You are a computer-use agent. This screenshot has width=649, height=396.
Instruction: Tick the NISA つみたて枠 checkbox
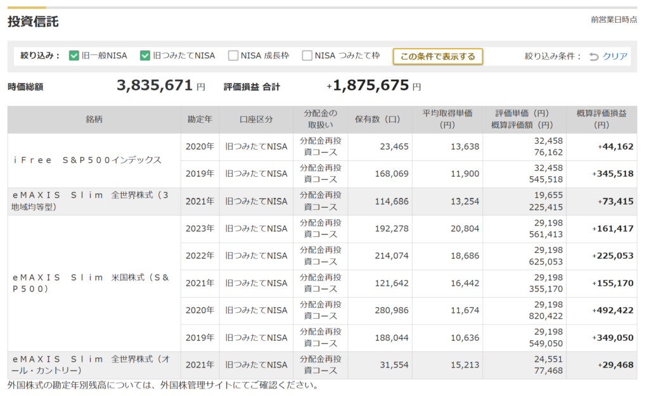tap(307, 56)
